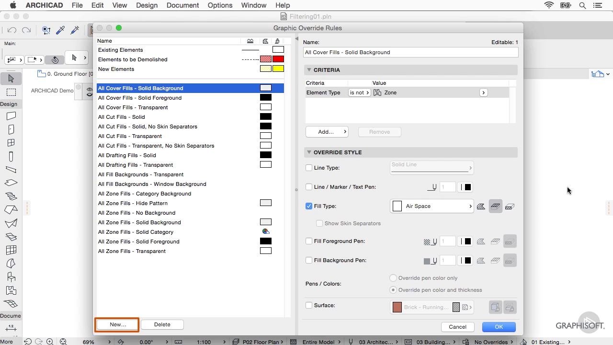
Task: Open the Document menu
Action: [182, 5]
